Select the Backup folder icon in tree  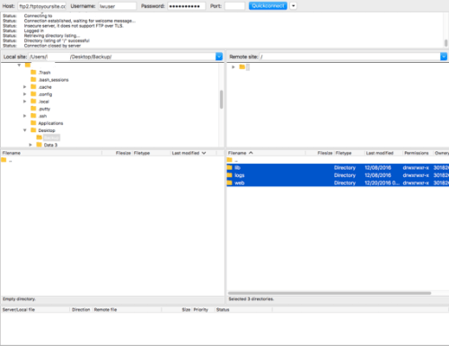tap(39, 138)
